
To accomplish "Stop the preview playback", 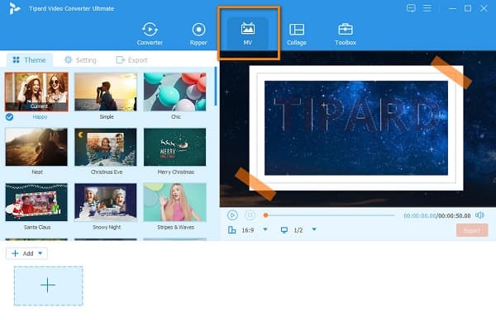I will tap(250, 215).
